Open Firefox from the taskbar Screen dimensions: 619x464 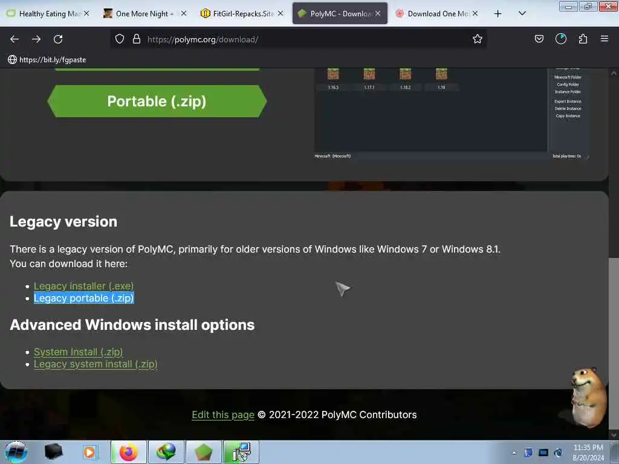coord(129,452)
